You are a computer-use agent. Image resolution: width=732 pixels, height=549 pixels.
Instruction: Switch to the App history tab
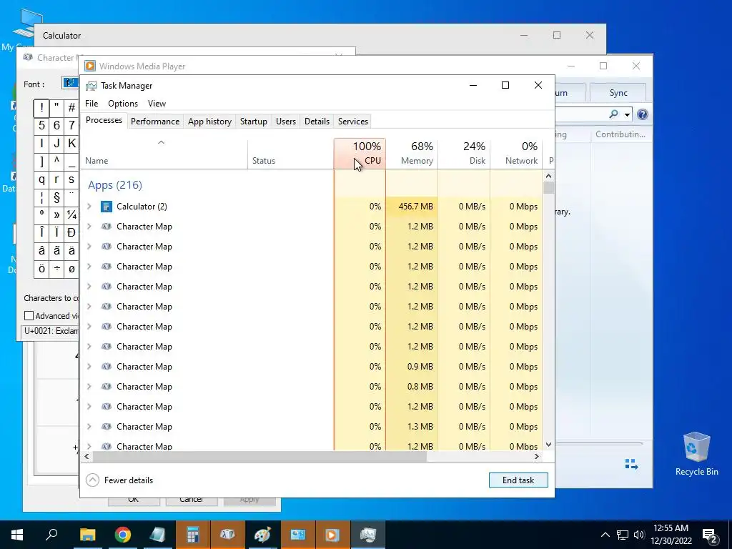(x=209, y=122)
